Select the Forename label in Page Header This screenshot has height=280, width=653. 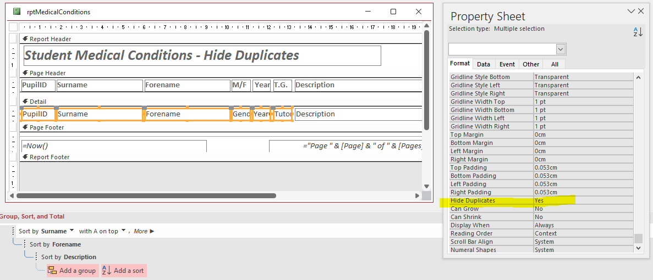tap(188, 85)
